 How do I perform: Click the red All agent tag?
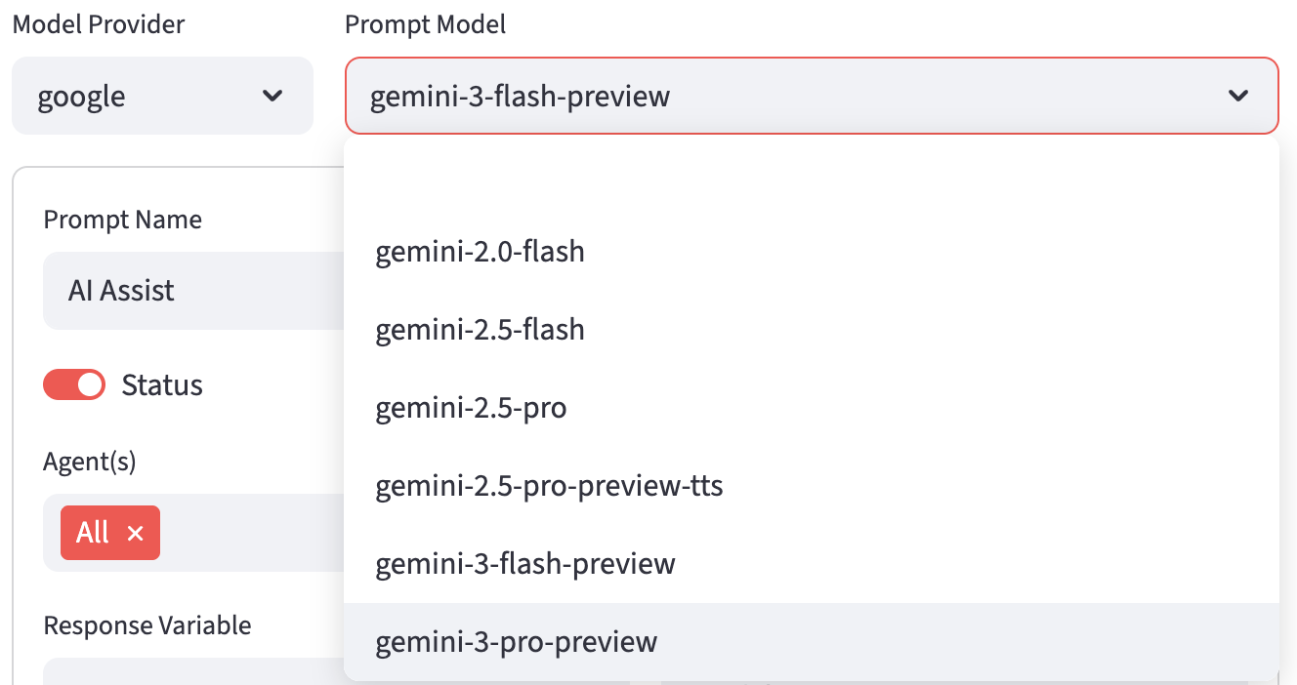(x=93, y=533)
